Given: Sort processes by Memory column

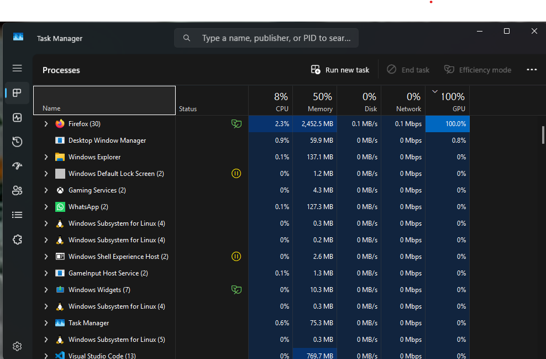Looking at the screenshot, I should [x=315, y=100].
